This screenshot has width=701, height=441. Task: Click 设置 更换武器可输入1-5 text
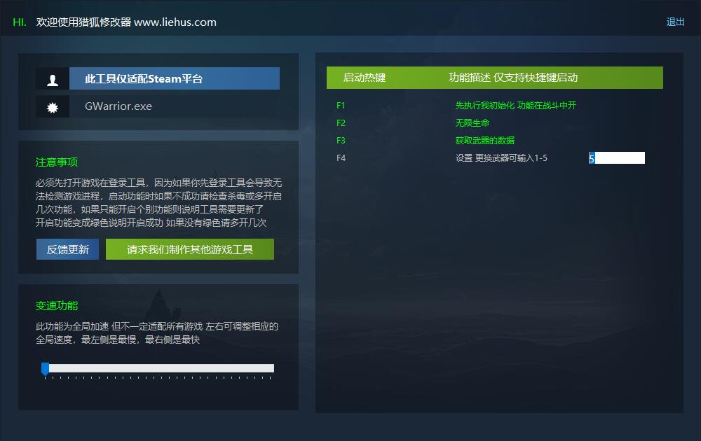coord(501,158)
